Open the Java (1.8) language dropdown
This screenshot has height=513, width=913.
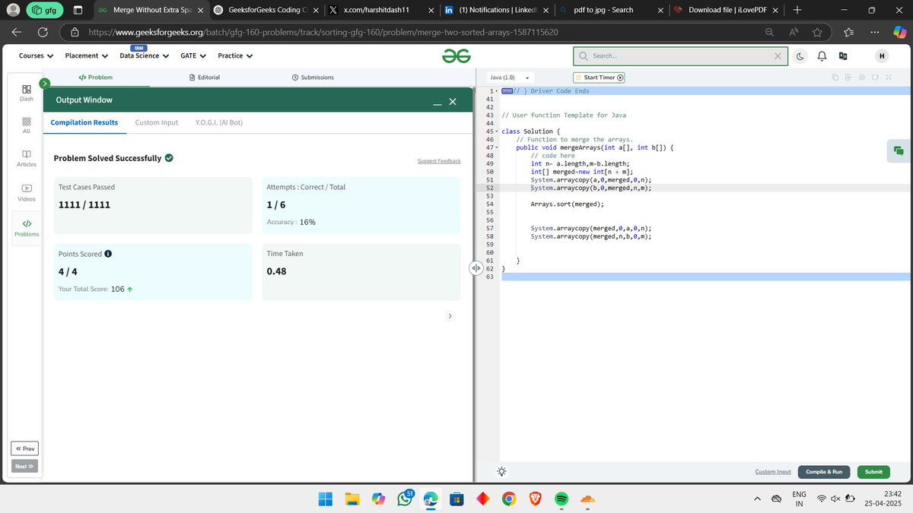pyautogui.click(x=510, y=78)
